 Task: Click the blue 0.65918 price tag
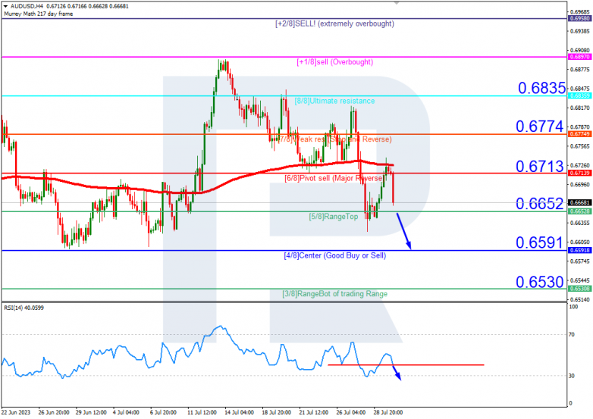point(580,250)
